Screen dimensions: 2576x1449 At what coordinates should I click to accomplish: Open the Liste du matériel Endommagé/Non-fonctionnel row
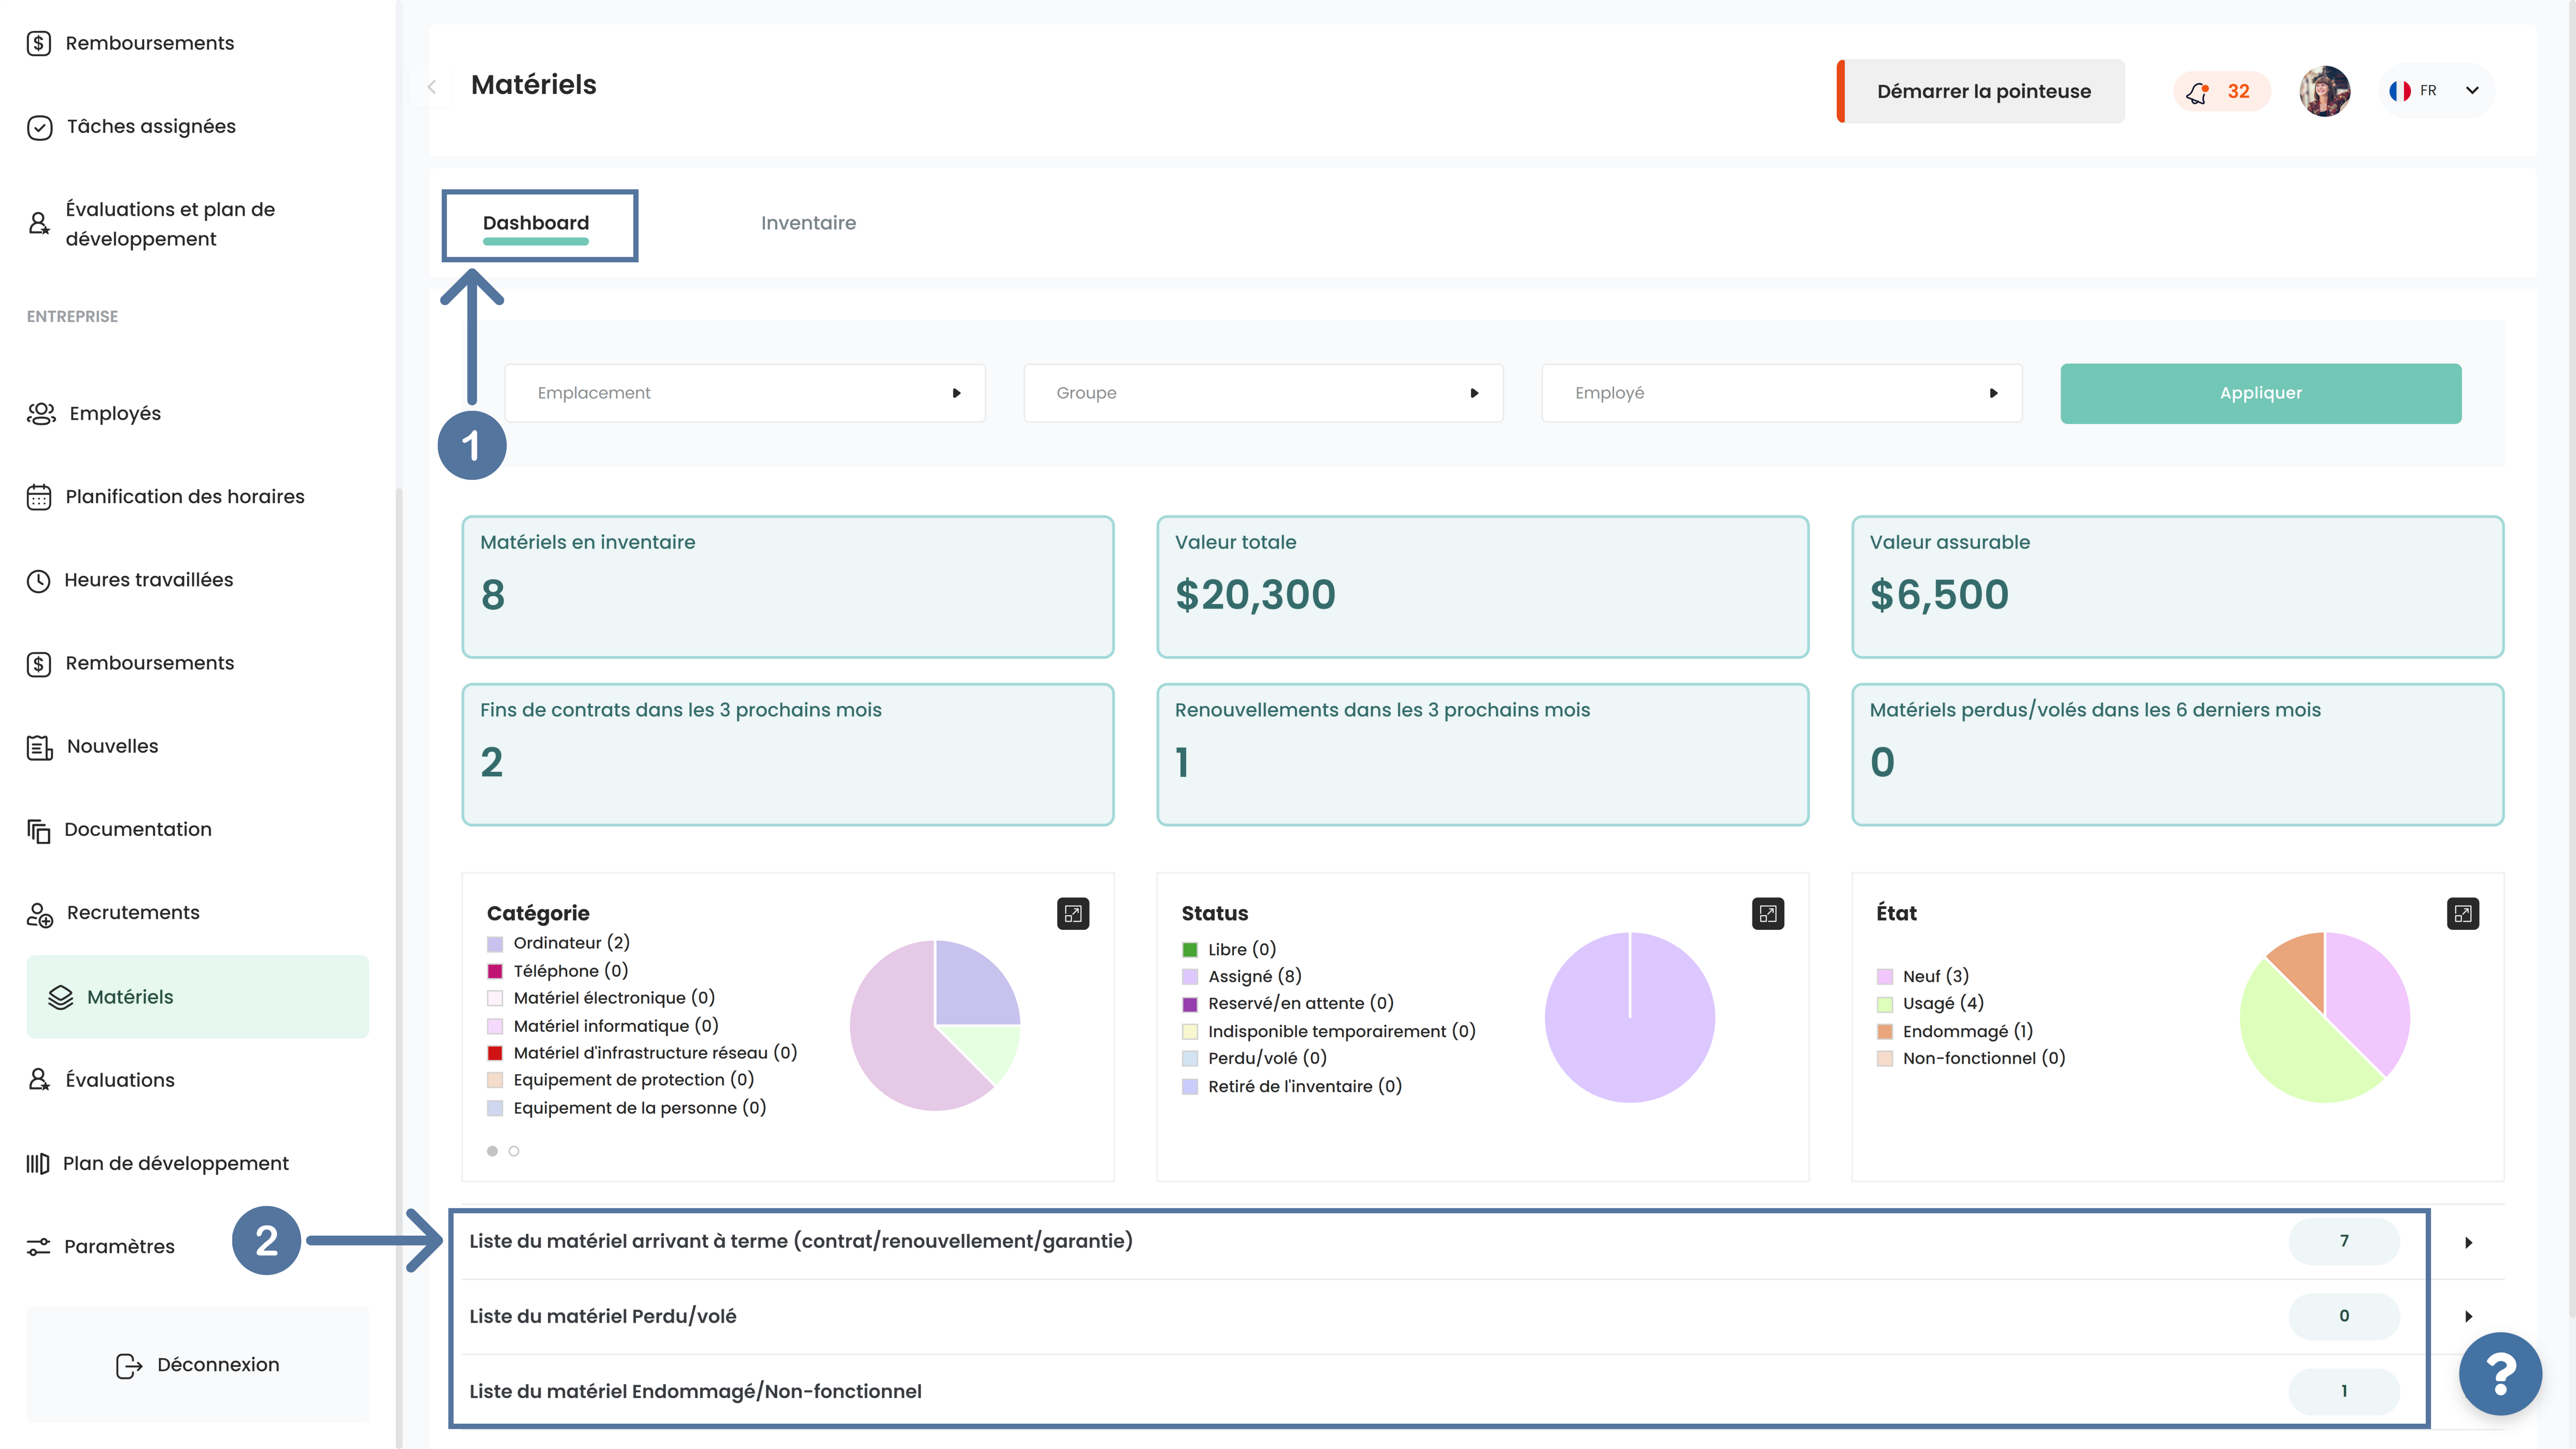(1482, 1391)
